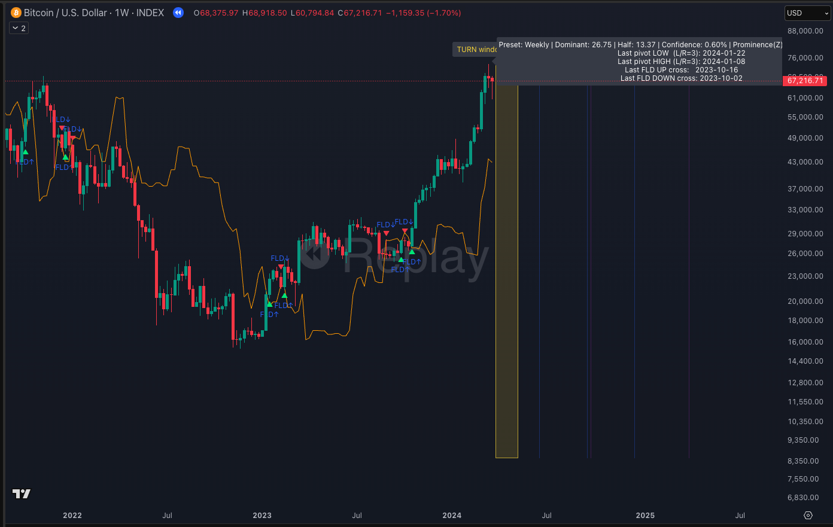This screenshot has height=527, width=833.
Task: Collapse the indicator legend showing 2
Action: [19, 28]
